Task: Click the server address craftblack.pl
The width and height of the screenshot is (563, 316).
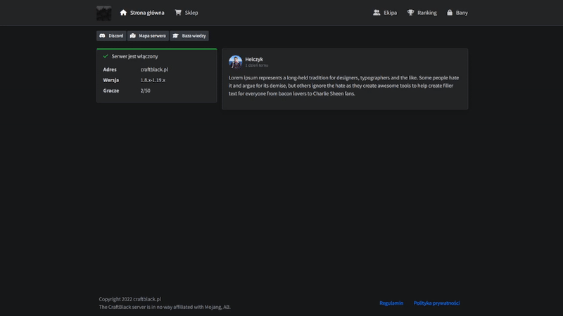Action: pos(154,70)
